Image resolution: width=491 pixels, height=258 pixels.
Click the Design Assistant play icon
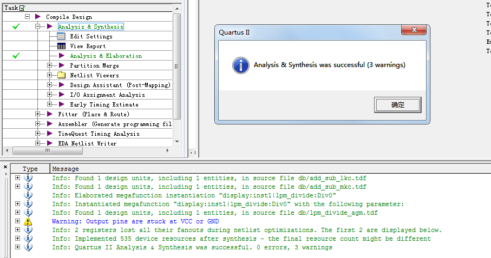[x=62, y=85]
